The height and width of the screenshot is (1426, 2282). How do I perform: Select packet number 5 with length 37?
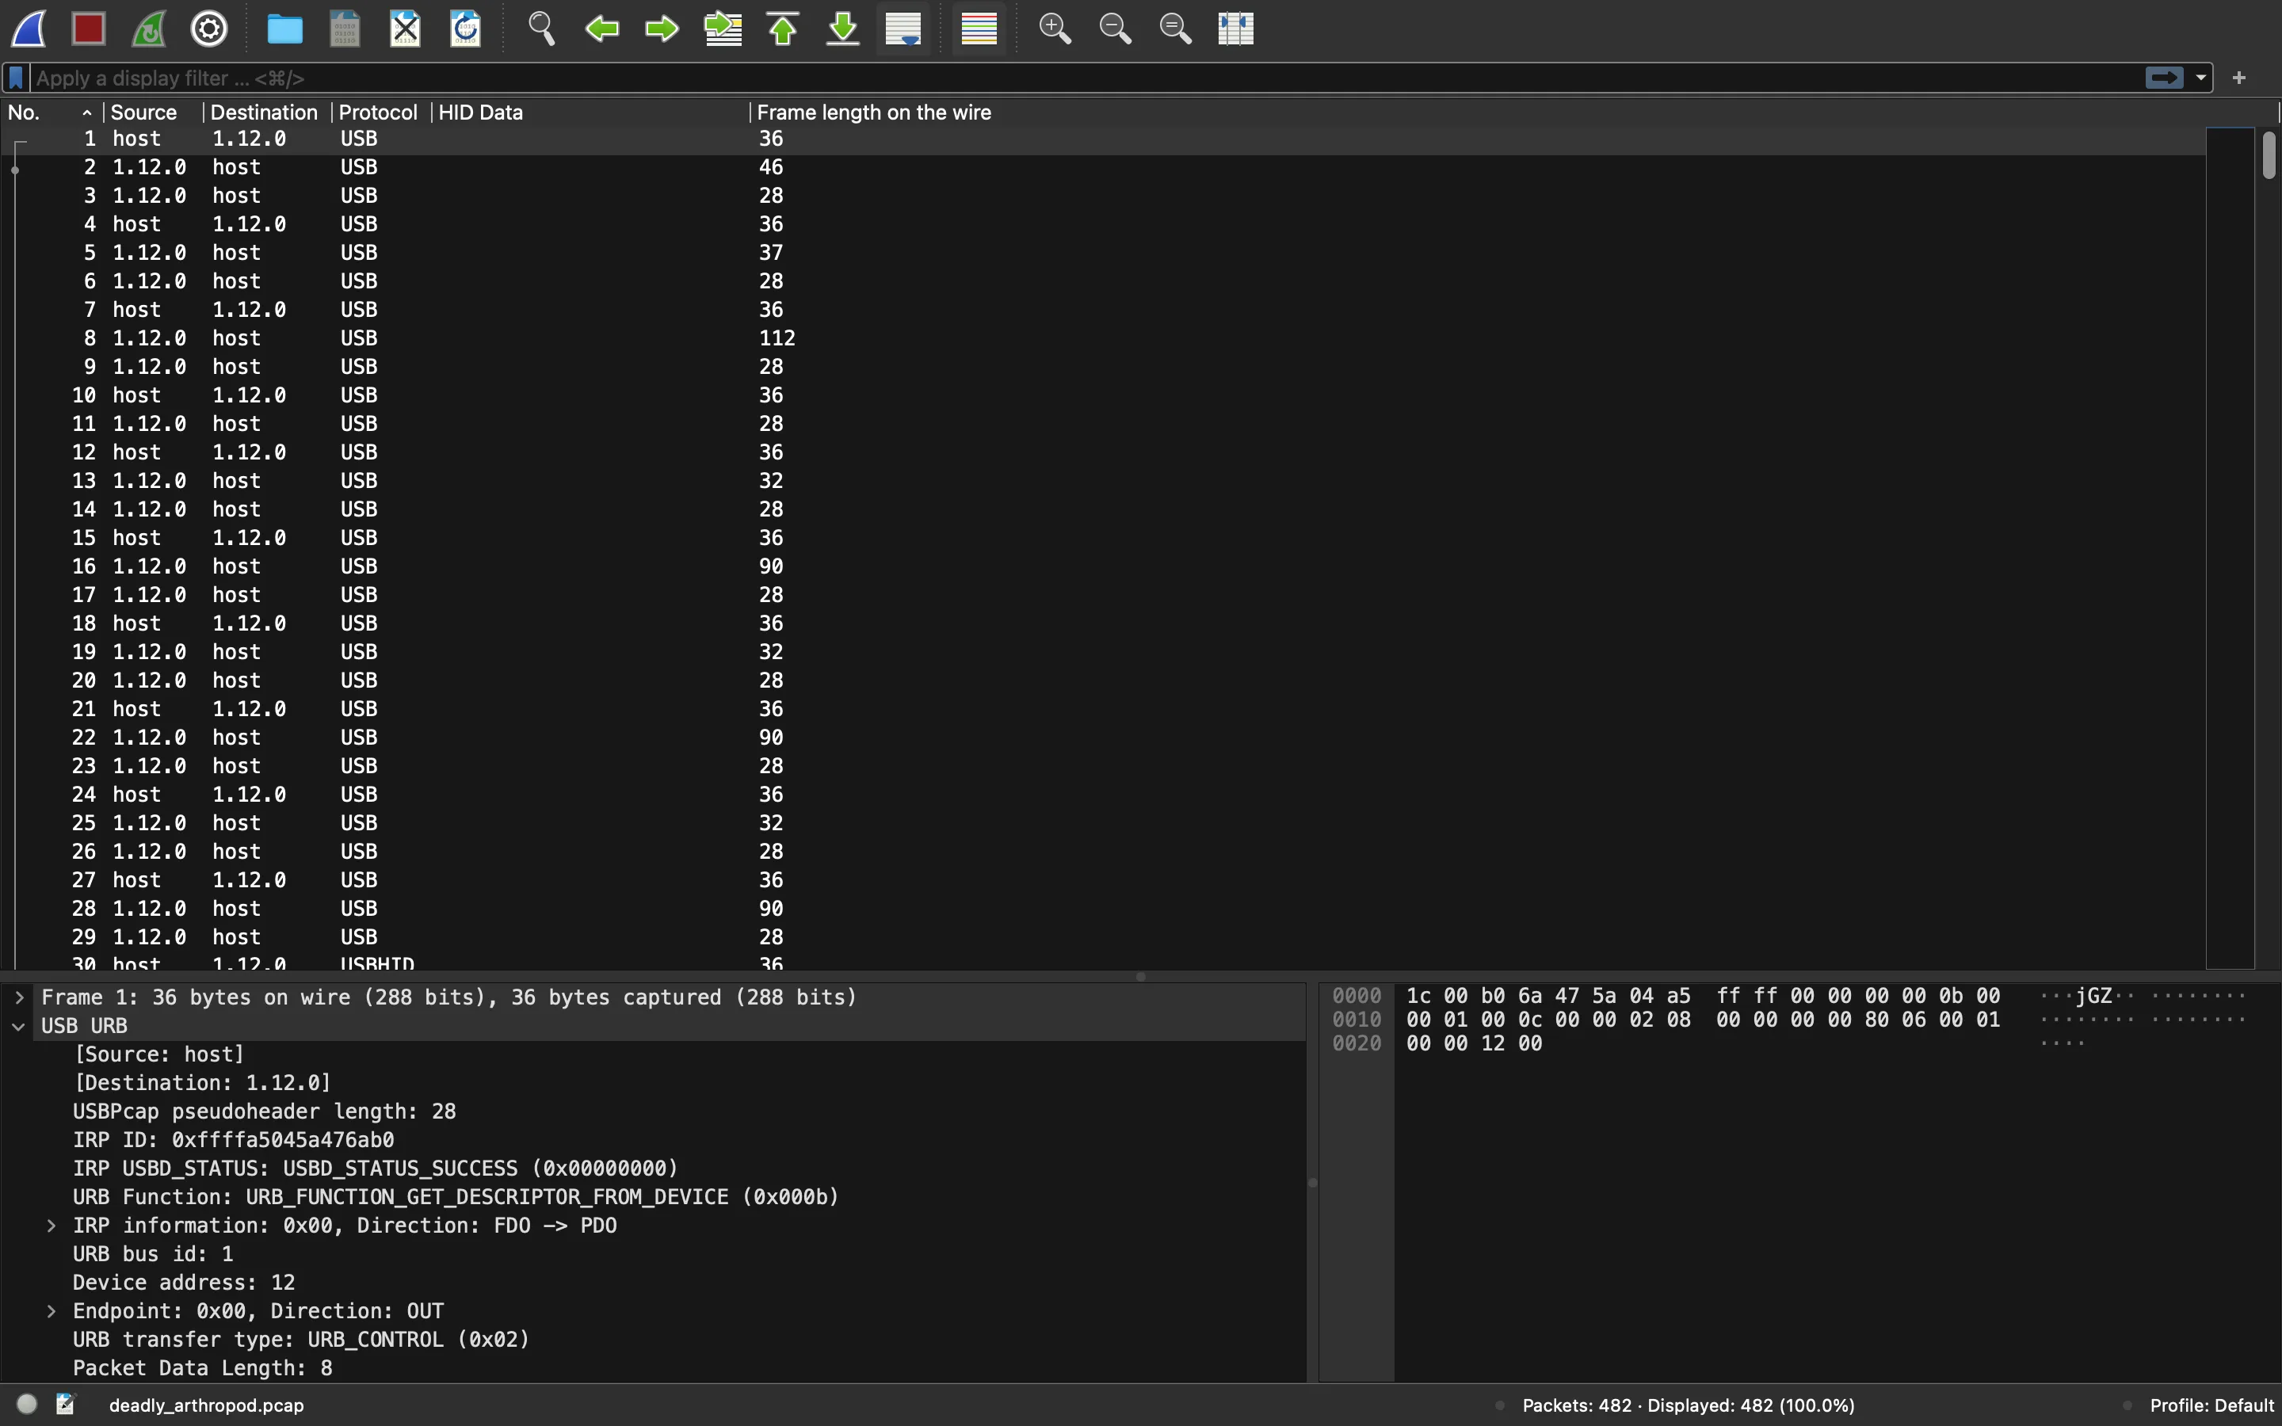coord(1103,253)
